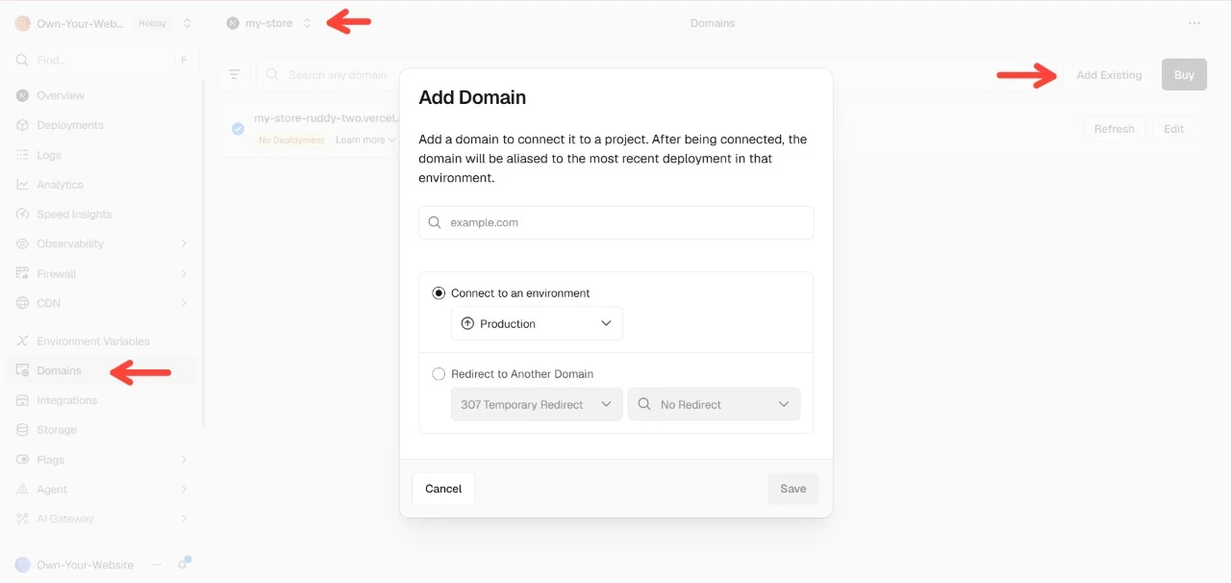Click the my-store project avatar icon
The image size is (1231, 583).
tap(233, 23)
